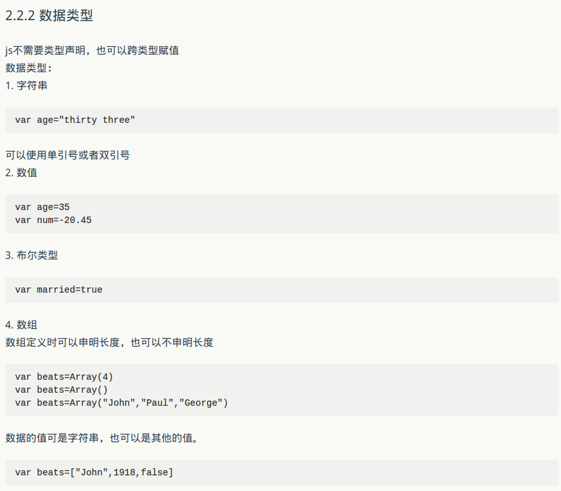
Task: Click the code line var beats=["John",1918,false]
Action: [x=94, y=472]
